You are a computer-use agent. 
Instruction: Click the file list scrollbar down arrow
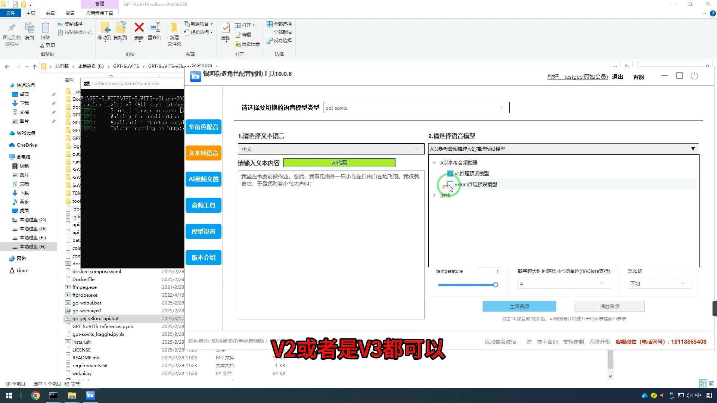pos(610,376)
